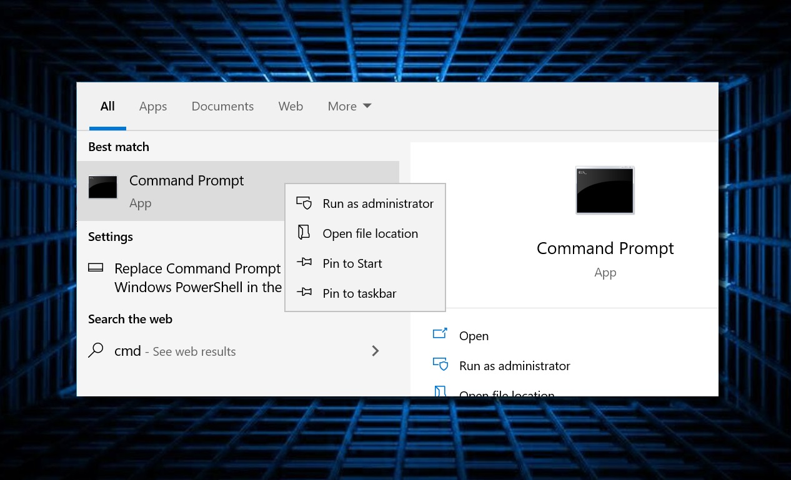Switch to the Web tab
Viewport: 791px width, 480px height.
(x=291, y=106)
